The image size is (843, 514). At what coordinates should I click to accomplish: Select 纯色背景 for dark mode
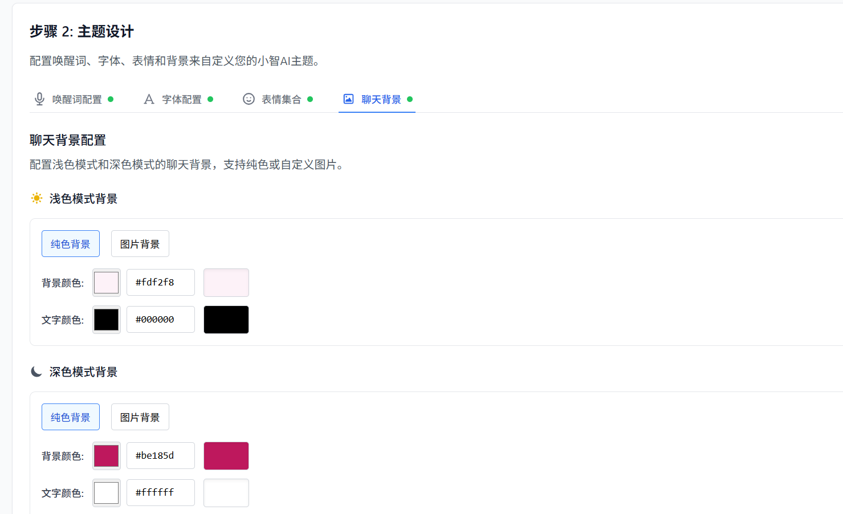(x=71, y=417)
